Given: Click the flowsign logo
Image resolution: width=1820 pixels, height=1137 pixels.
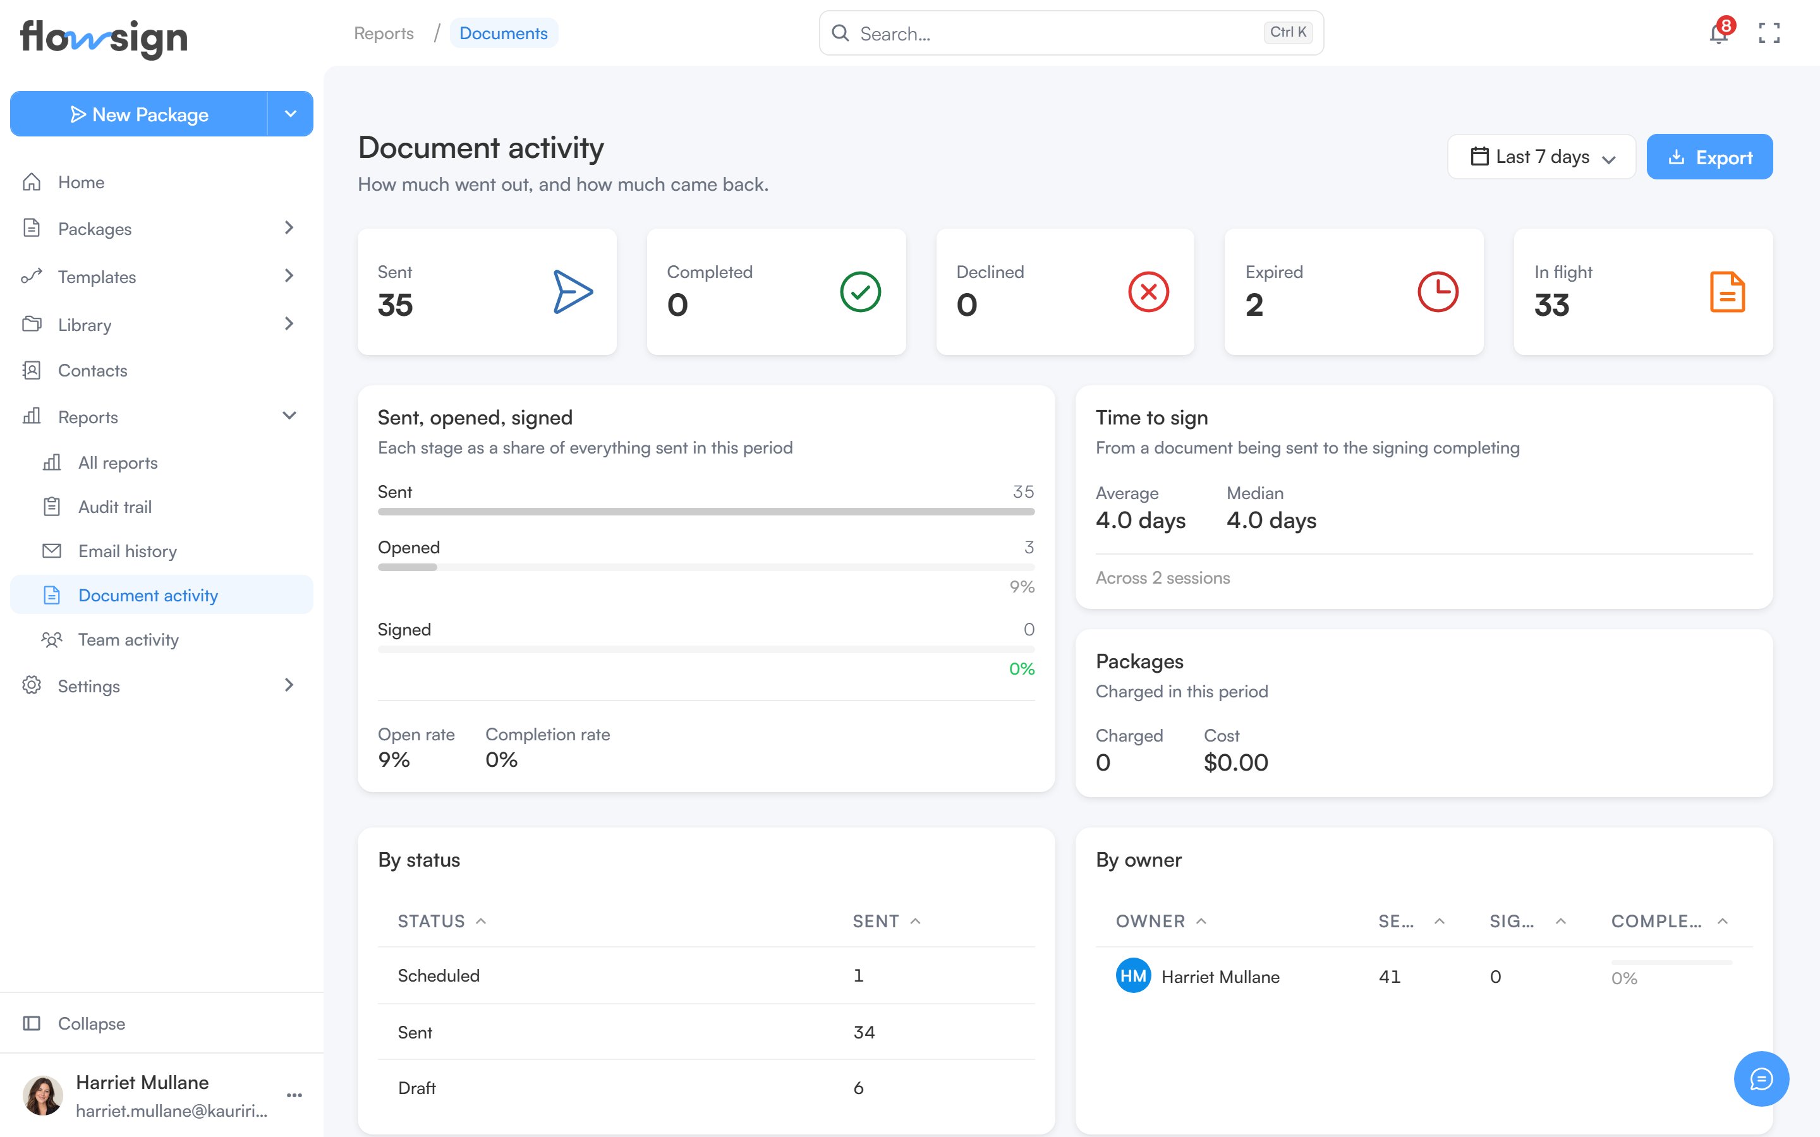Looking at the screenshot, I should [x=104, y=38].
